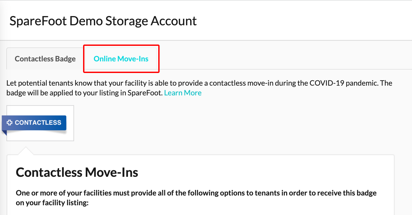The width and height of the screenshot is (412, 215).
Task: Open the Online Move-Ins tab
Action: coord(121,59)
